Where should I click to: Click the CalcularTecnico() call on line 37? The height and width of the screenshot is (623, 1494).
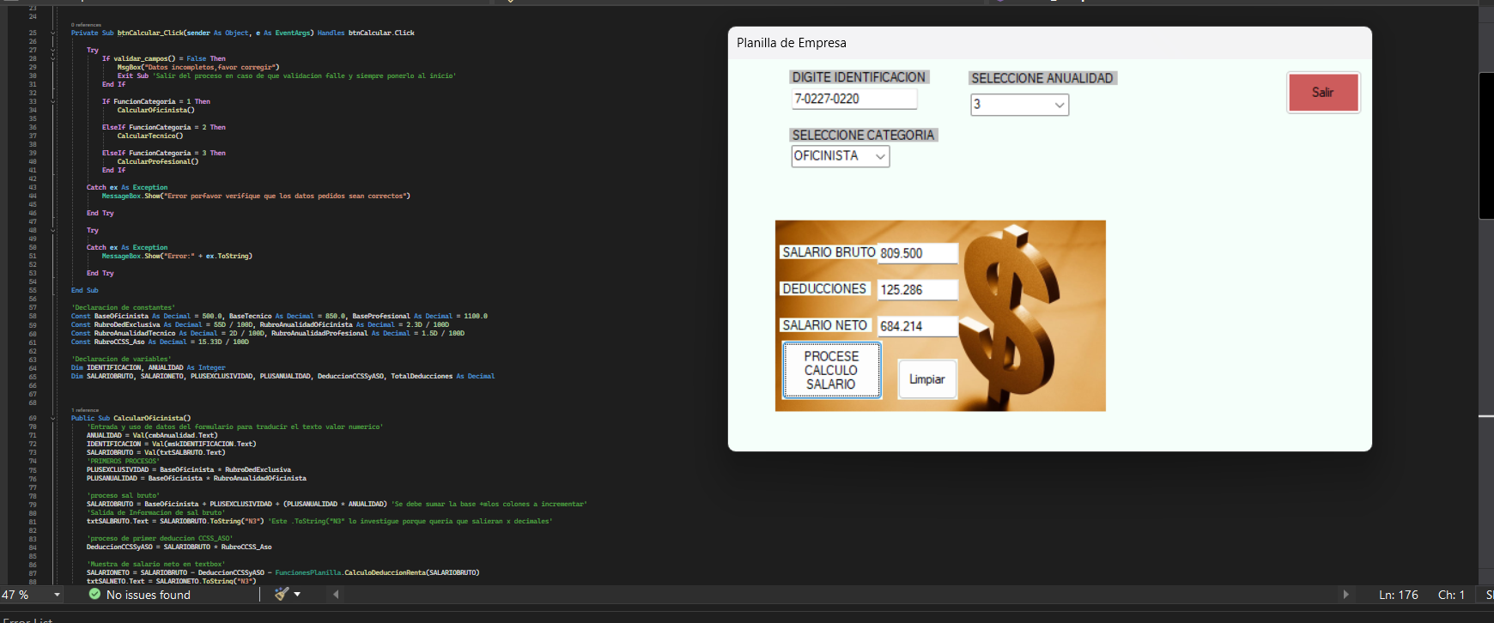pos(150,136)
